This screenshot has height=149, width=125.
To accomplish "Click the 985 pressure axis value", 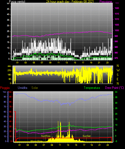I will (x=116, y=47).
